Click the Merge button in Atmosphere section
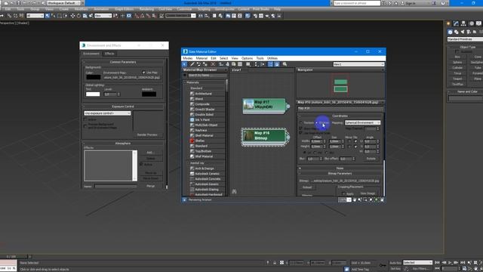 coord(150,186)
